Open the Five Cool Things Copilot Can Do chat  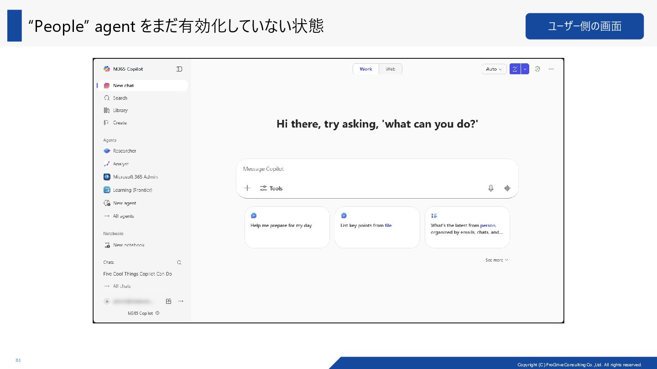tap(138, 274)
